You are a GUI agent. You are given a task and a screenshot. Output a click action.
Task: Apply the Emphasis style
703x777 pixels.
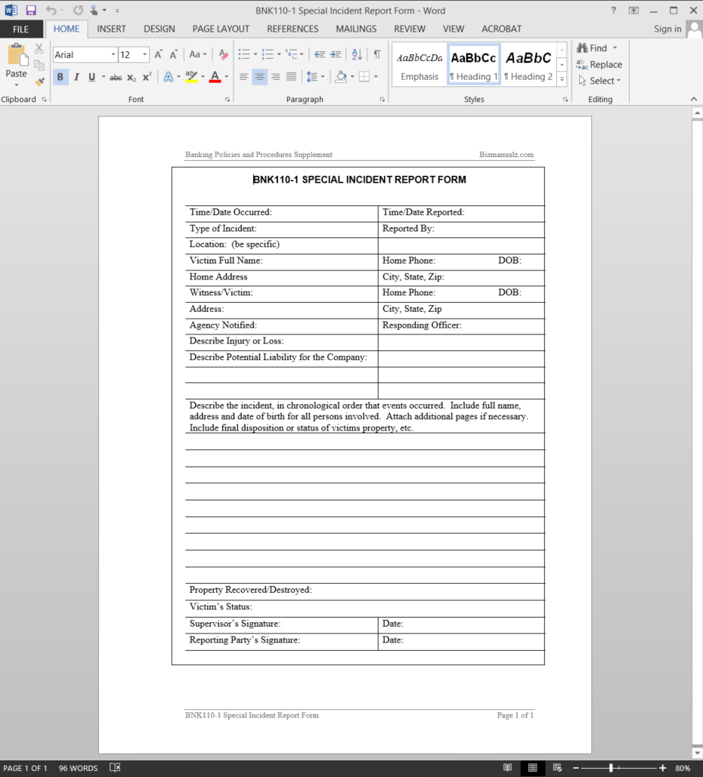point(420,65)
